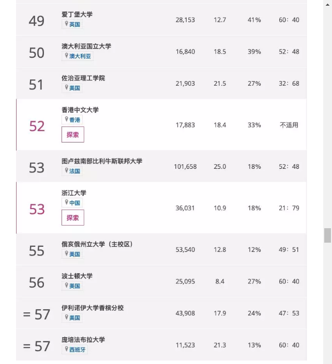
Task: Click the scrollbar up arrow
Action: pyautogui.click(x=327, y=5)
